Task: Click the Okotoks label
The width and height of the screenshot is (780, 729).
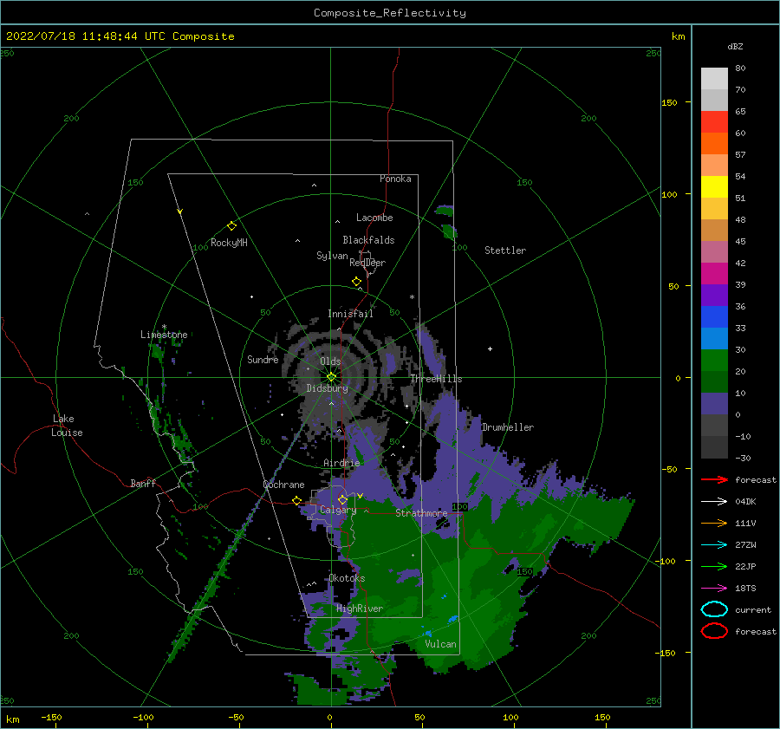Action: coord(347,578)
